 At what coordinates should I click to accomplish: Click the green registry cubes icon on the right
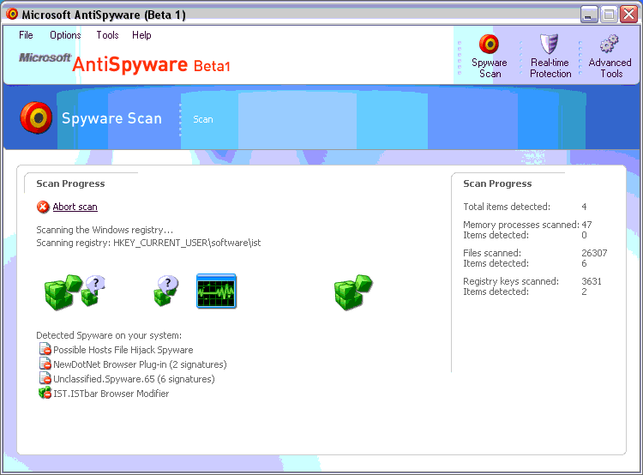coord(353,292)
